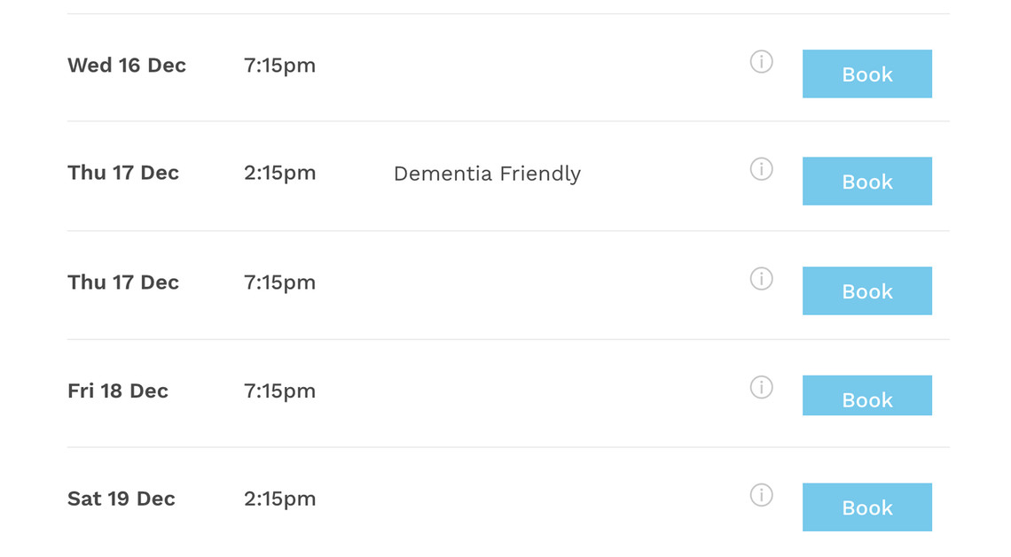
Task: Show info for Thu 17 Dec 7:15pm
Action: 762,279
